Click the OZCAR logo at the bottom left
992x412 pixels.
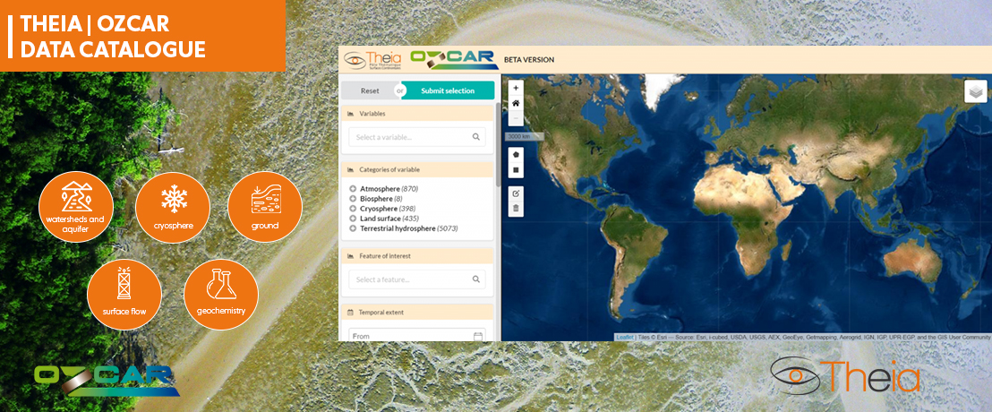coord(107,379)
